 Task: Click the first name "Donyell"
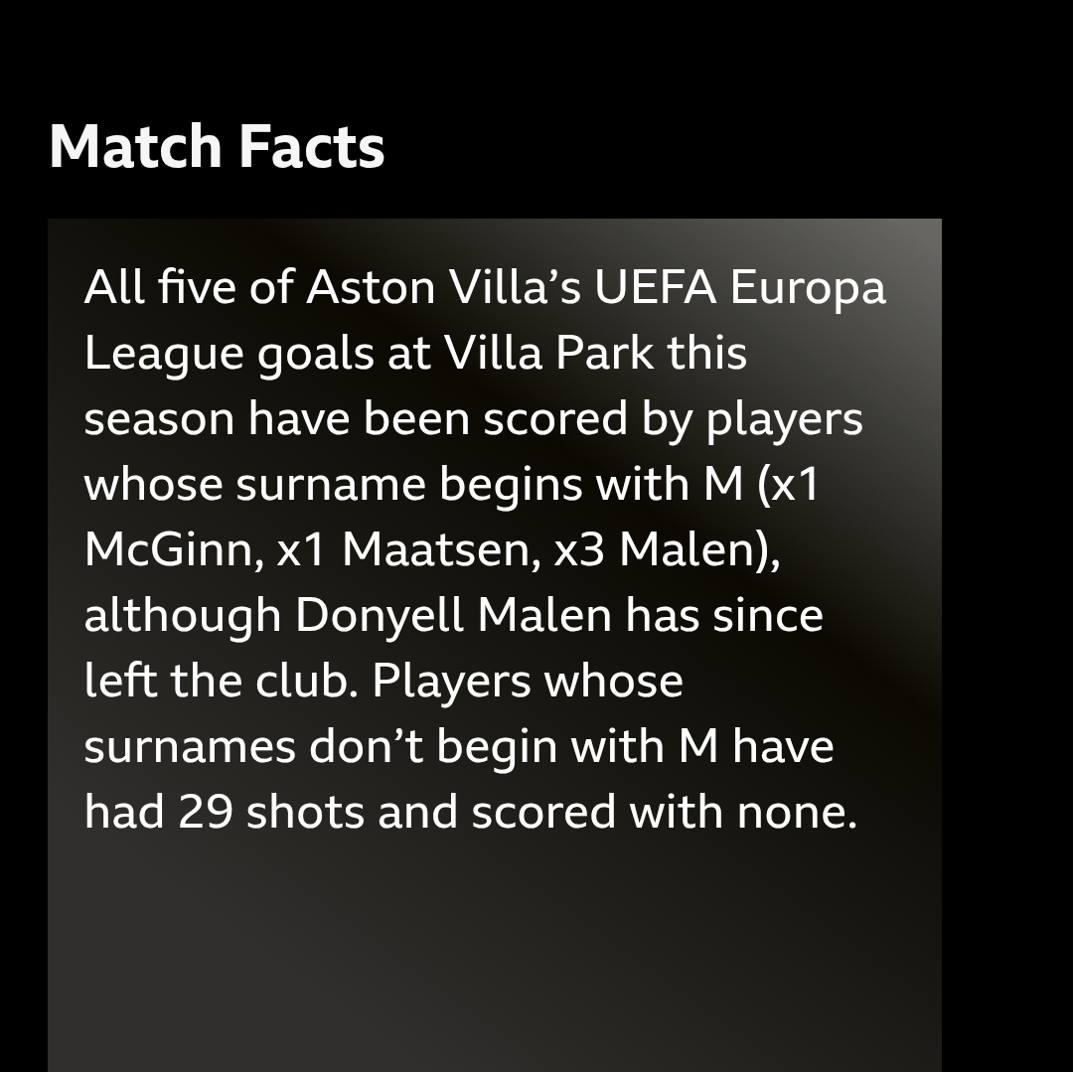[379, 616]
